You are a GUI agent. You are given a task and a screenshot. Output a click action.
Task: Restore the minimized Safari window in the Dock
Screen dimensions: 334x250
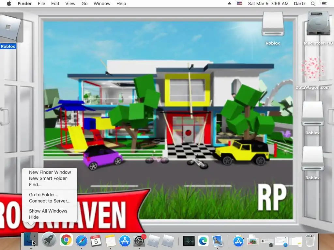(281, 241)
